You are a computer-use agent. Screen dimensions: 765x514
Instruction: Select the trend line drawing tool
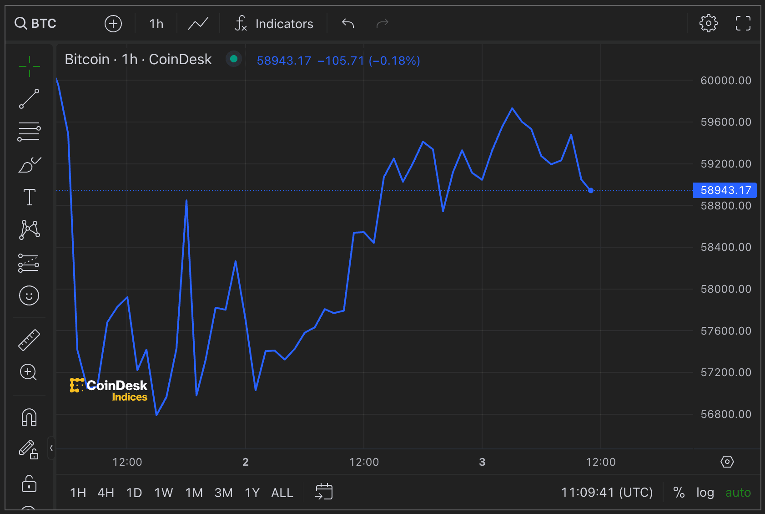pyautogui.click(x=29, y=99)
